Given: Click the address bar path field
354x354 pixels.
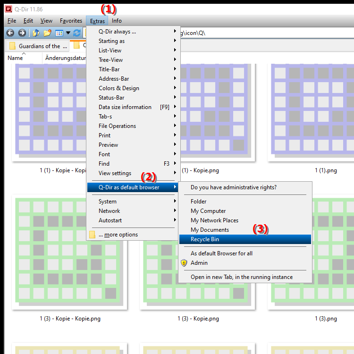Looking at the screenshot, I should pyautogui.click(x=266, y=33).
